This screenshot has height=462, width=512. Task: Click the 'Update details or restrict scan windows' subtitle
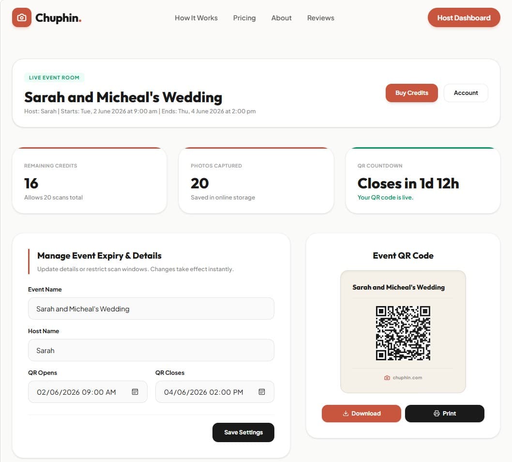click(x=135, y=269)
